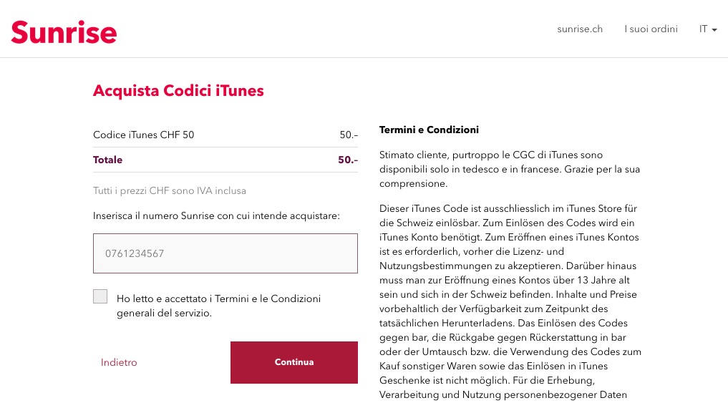Click the German 'Dieser iTunes Code' paragraph
Screen dimensions: 728x403
click(x=510, y=301)
